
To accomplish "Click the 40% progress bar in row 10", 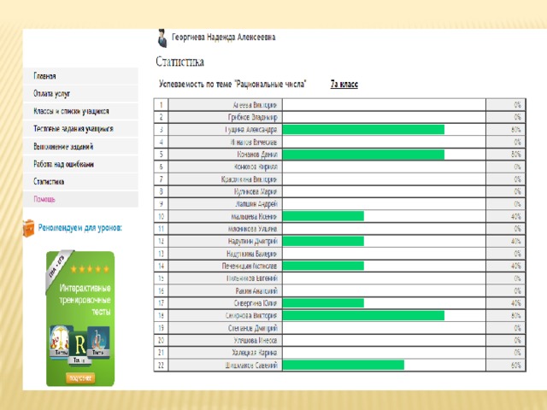I will [x=323, y=216].
